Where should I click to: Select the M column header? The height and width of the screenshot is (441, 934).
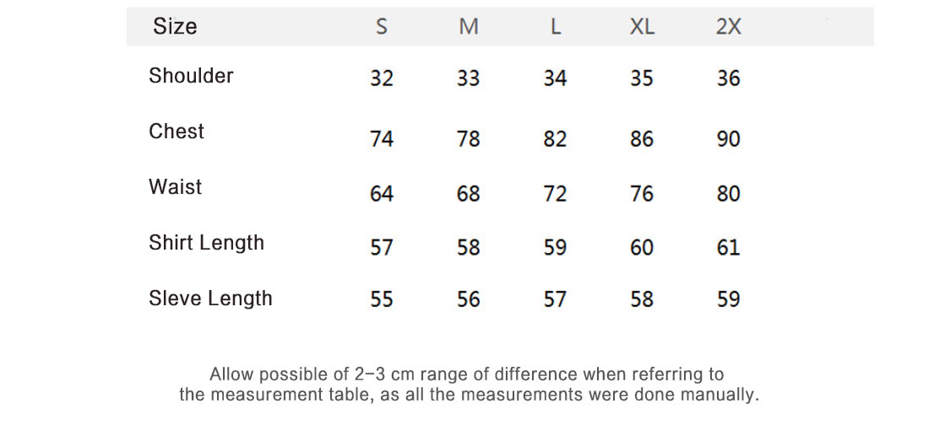[x=469, y=27]
